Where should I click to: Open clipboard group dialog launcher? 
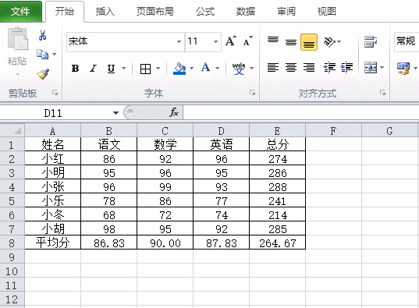tap(55, 93)
